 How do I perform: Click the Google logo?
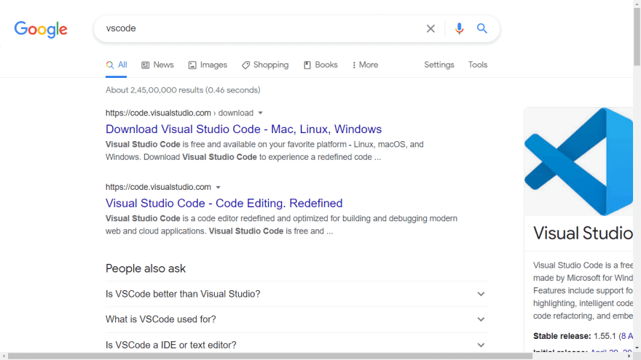pos(41,29)
